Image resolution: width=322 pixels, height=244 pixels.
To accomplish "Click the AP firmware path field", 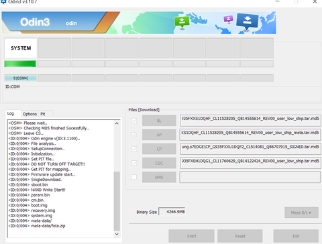I will click(250, 135).
